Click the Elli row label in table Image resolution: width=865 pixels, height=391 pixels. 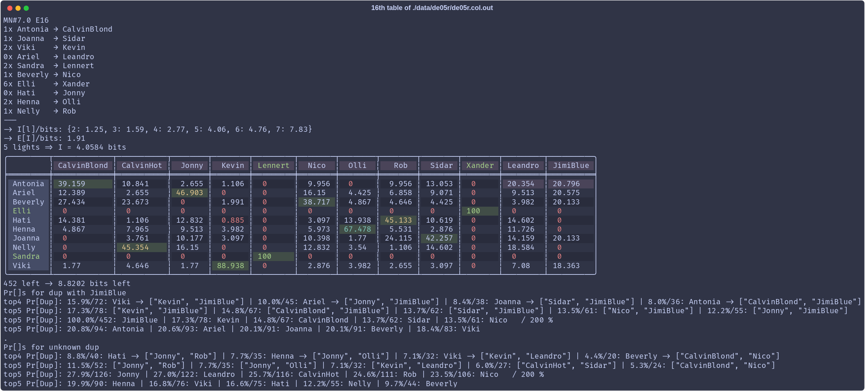(x=22, y=211)
